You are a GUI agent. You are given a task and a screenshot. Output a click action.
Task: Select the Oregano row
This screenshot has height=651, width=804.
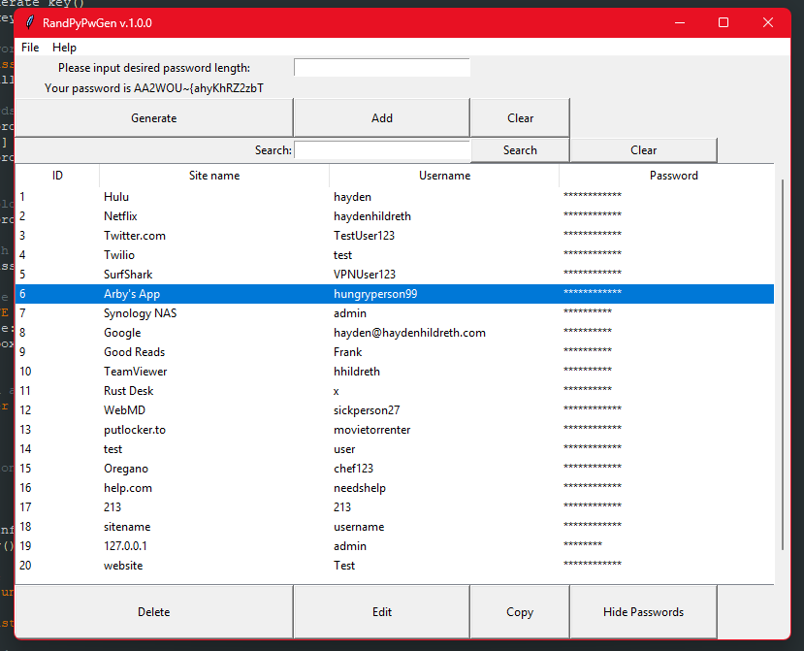pyautogui.click(x=395, y=469)
